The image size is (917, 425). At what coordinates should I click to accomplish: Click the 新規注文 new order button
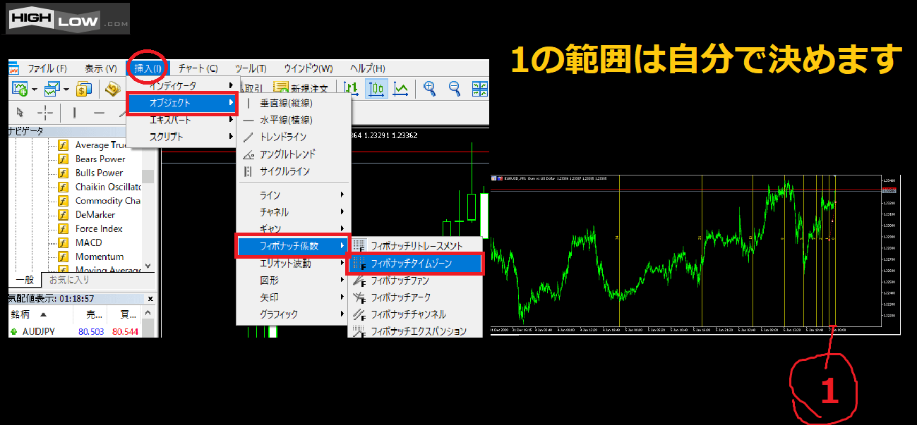pyautogui.click(x=304, y=89)
